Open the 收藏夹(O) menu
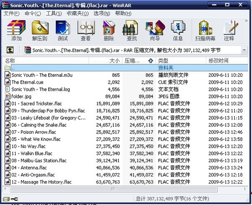 click(78, 13)
